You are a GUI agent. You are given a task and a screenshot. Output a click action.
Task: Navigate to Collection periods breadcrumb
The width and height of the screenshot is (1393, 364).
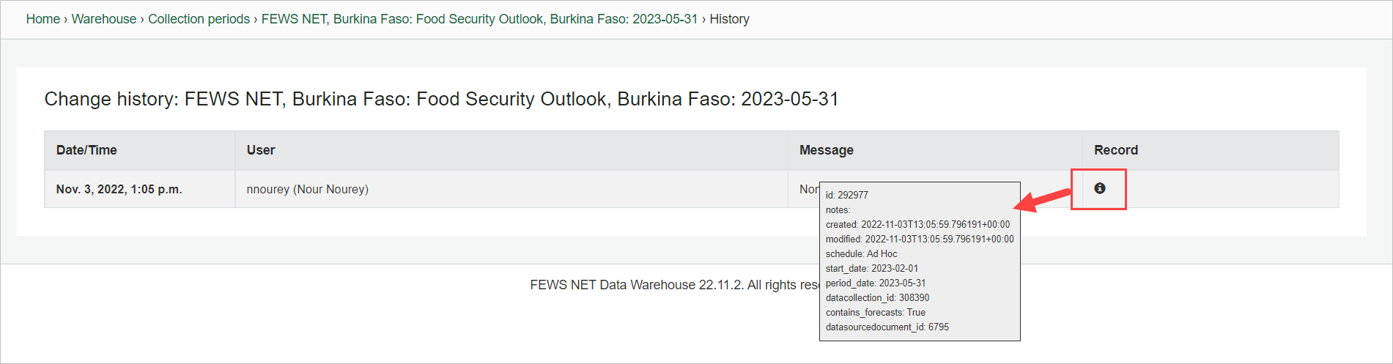pyautogui.click(x=199, y=19)
